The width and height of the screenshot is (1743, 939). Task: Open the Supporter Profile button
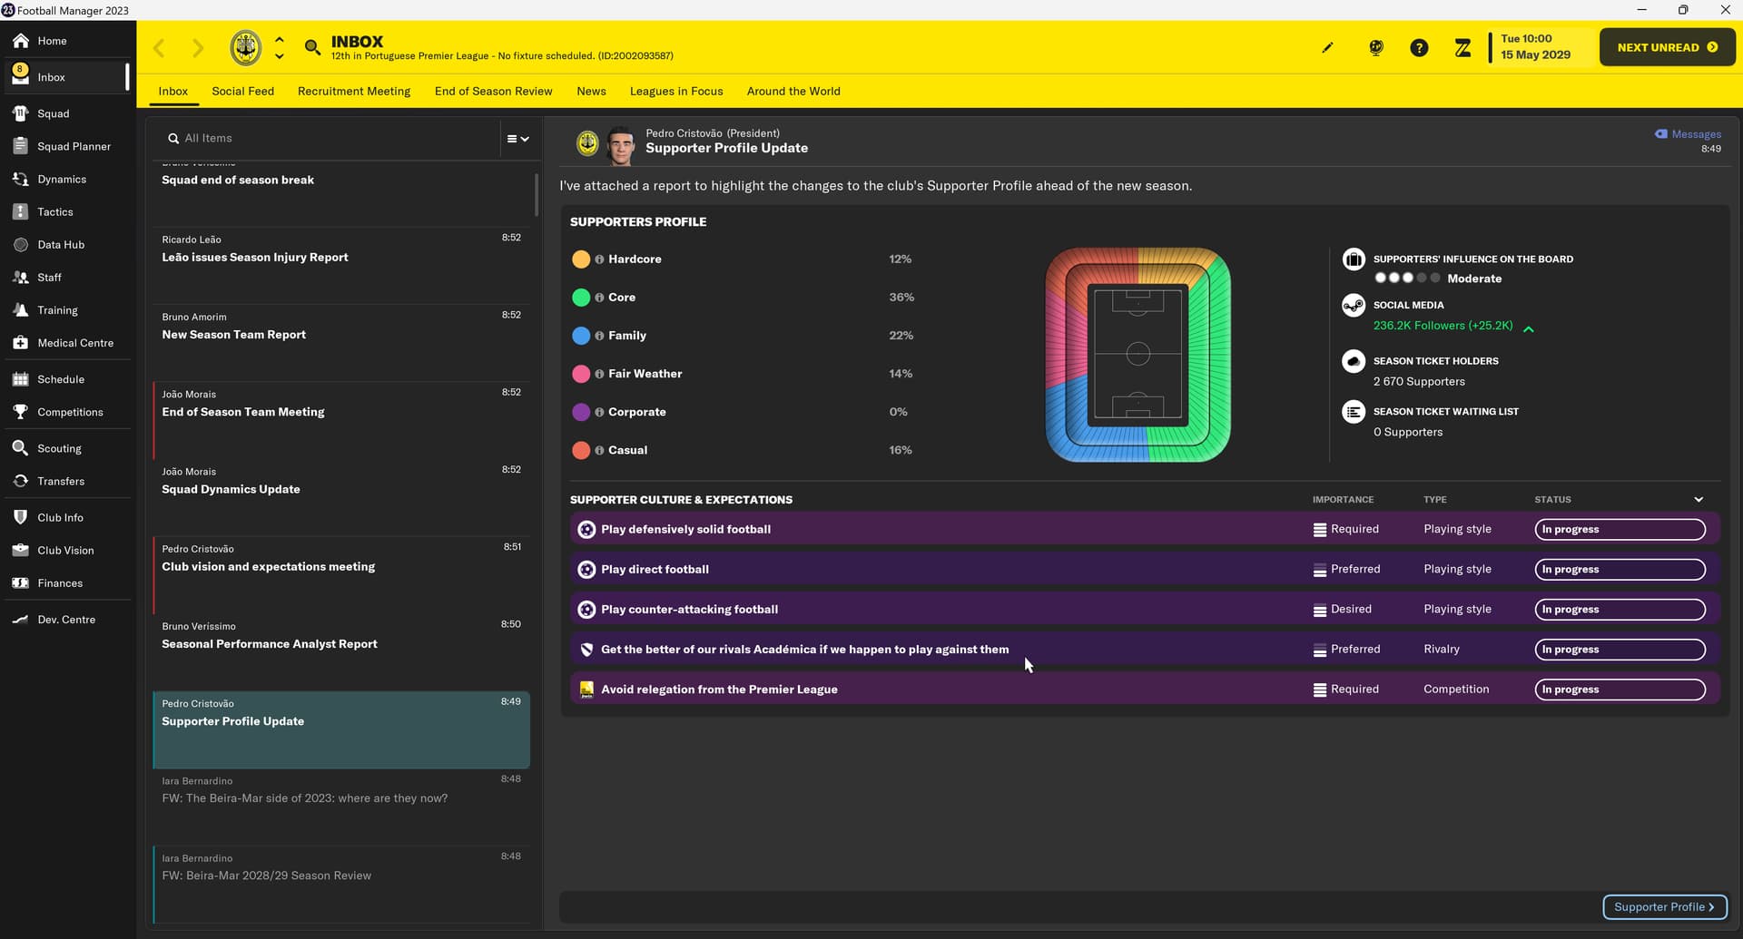pyautogui.click(x=1664, y=907)
